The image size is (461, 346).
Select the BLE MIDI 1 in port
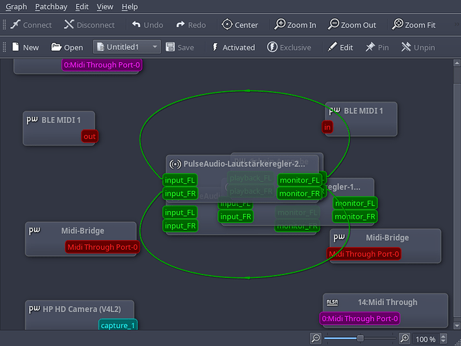tap(327, 127)
